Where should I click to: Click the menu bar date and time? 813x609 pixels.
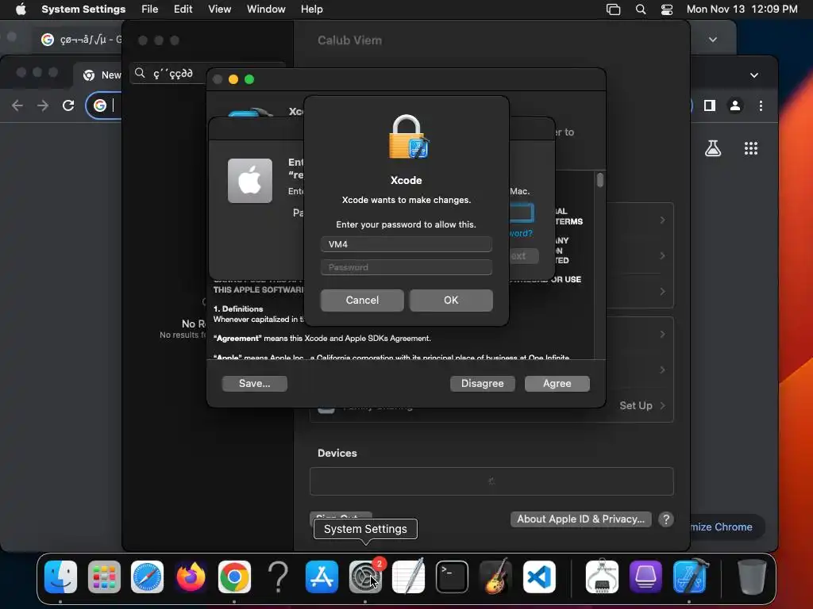[742, 9]
